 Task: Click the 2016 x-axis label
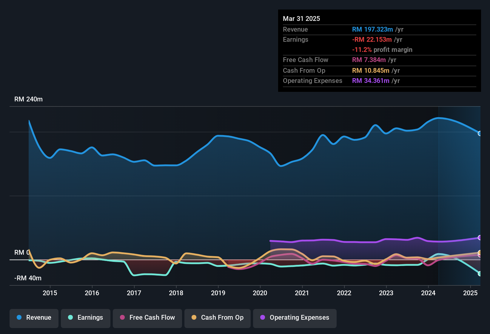pyautogui.click(x=92, y=293)
